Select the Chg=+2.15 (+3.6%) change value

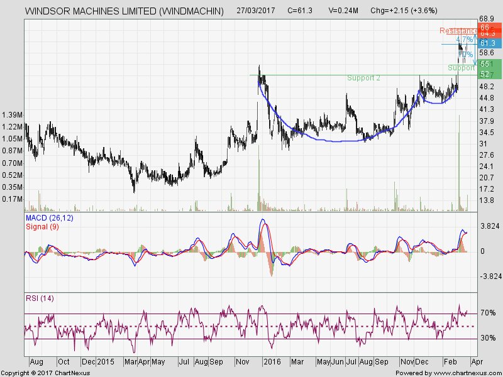(404, 11)
